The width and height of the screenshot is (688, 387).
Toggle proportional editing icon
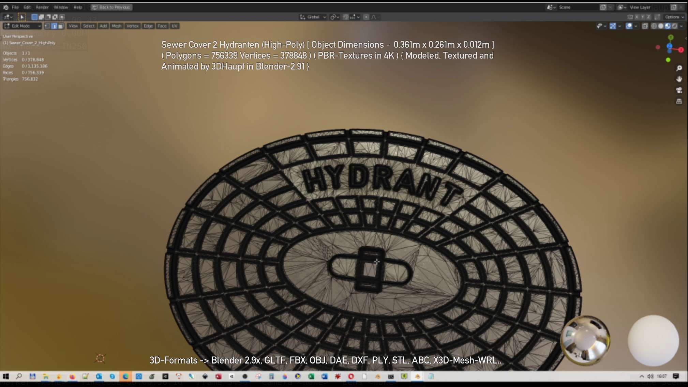tap(366, 17)
